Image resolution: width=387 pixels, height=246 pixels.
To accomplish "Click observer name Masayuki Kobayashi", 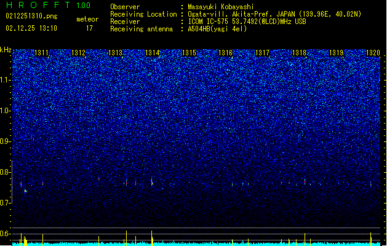I will click(x=221, y=7).
